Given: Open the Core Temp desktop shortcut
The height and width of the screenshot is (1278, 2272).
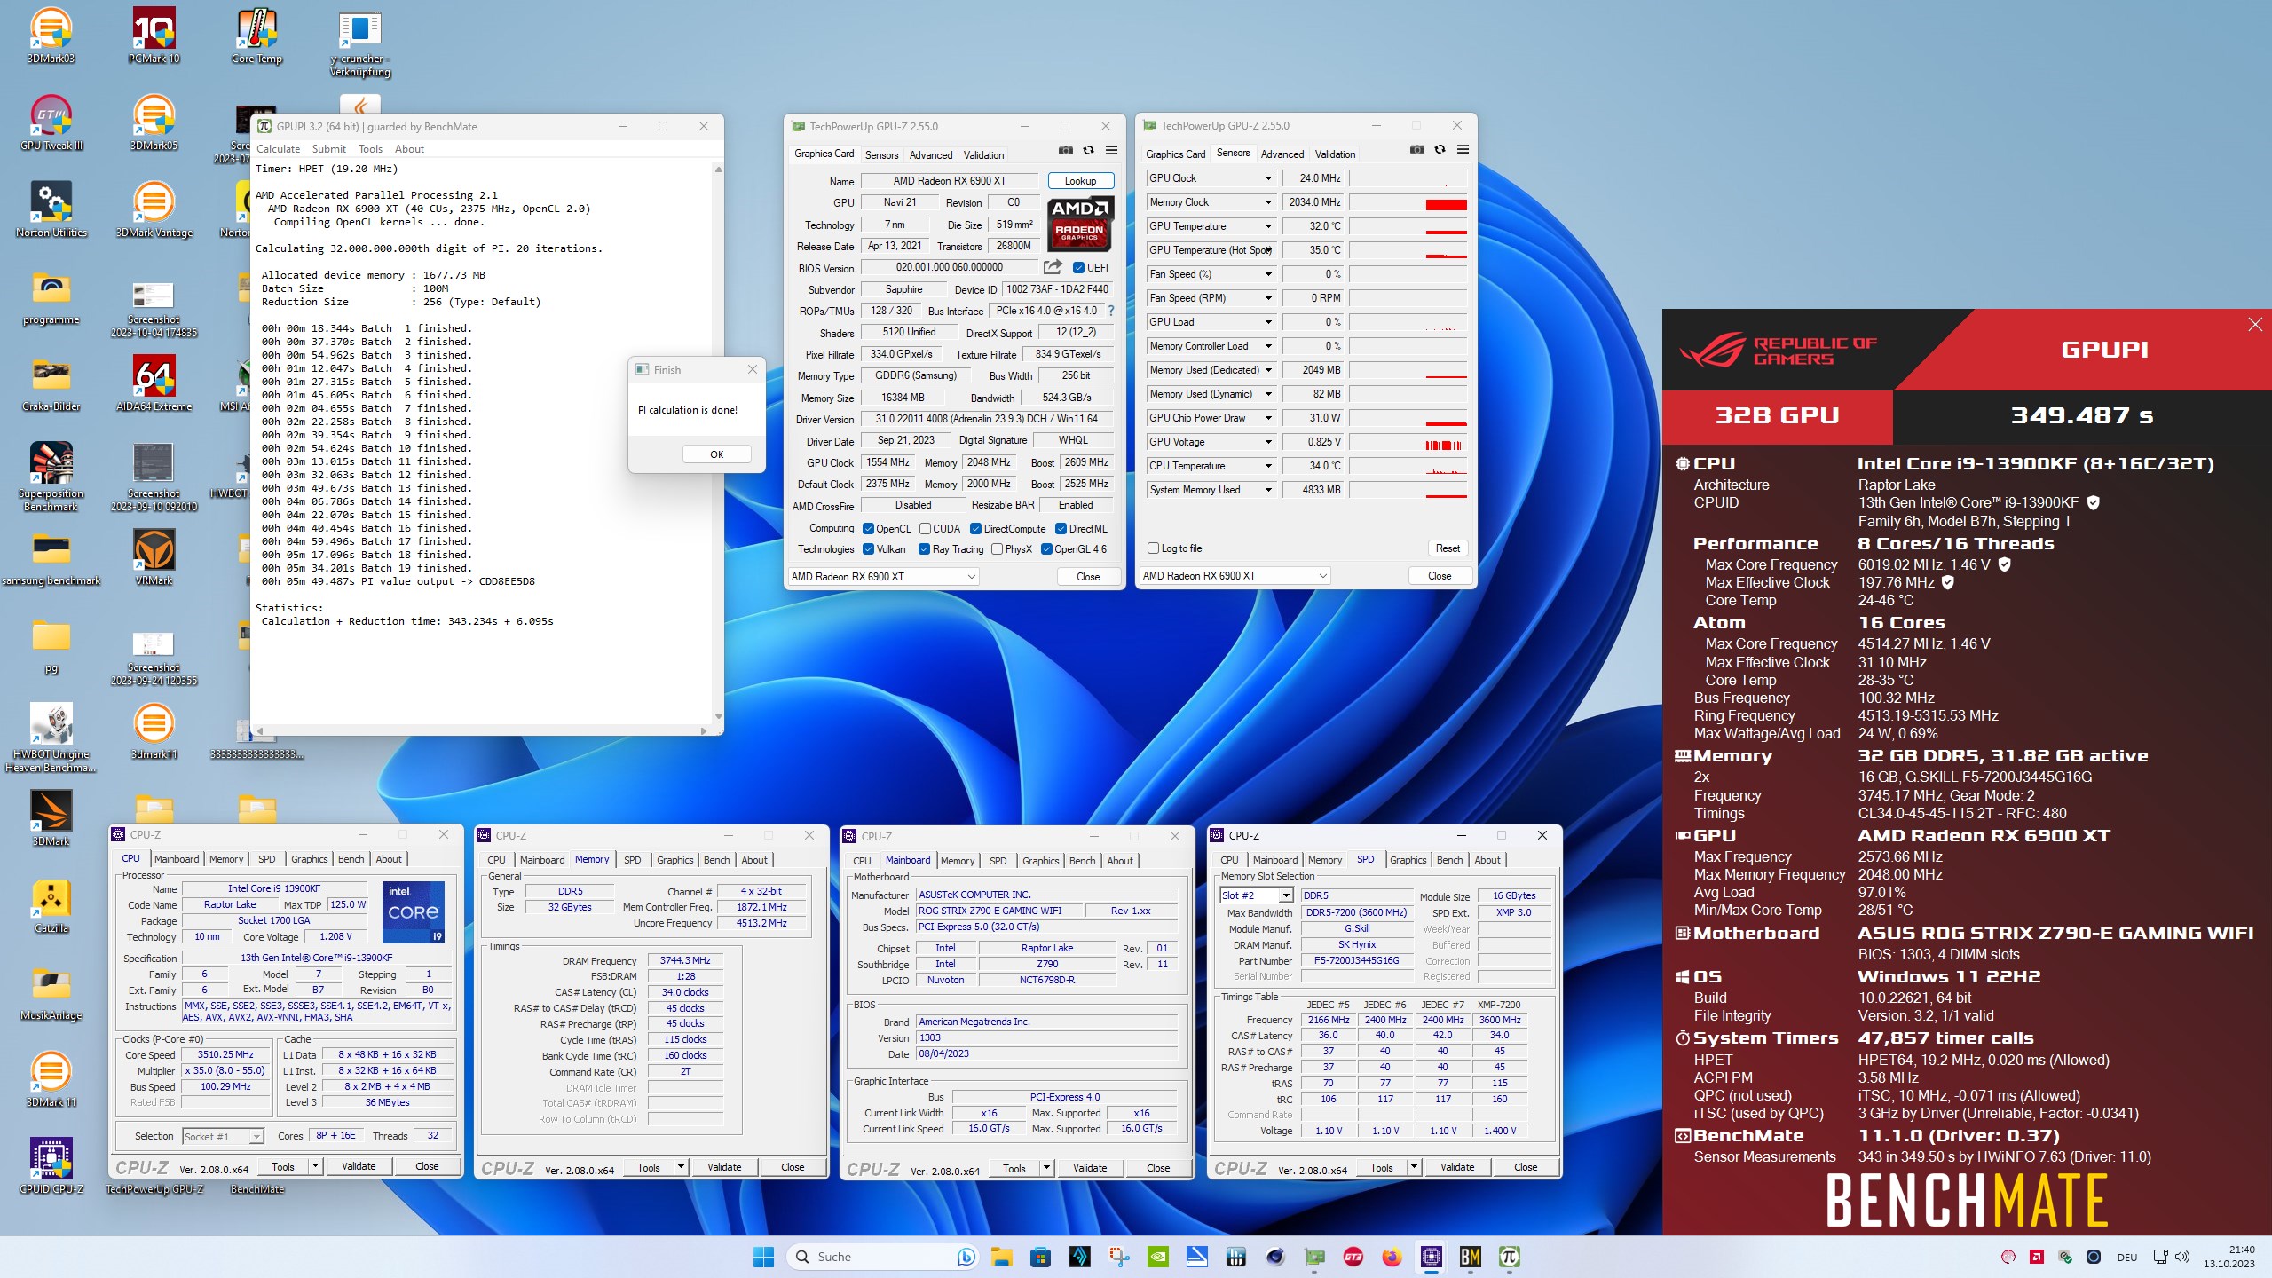Looking at the screenshot, I should (256, 35).
